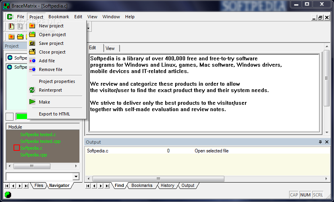This screenshot has width=334, height=202.
Task: Toggle the CAP status bar indicator
Action: click(x=294, y=195)
